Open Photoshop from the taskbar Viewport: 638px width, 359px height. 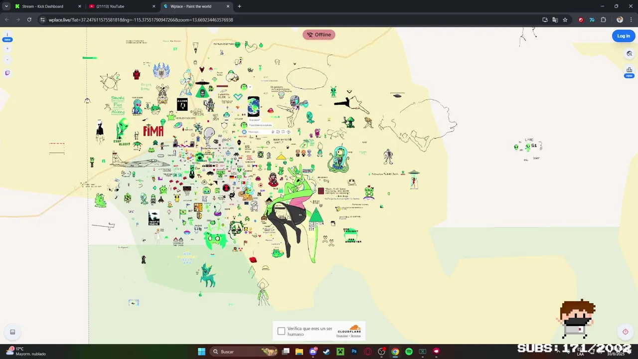(354, 352)
